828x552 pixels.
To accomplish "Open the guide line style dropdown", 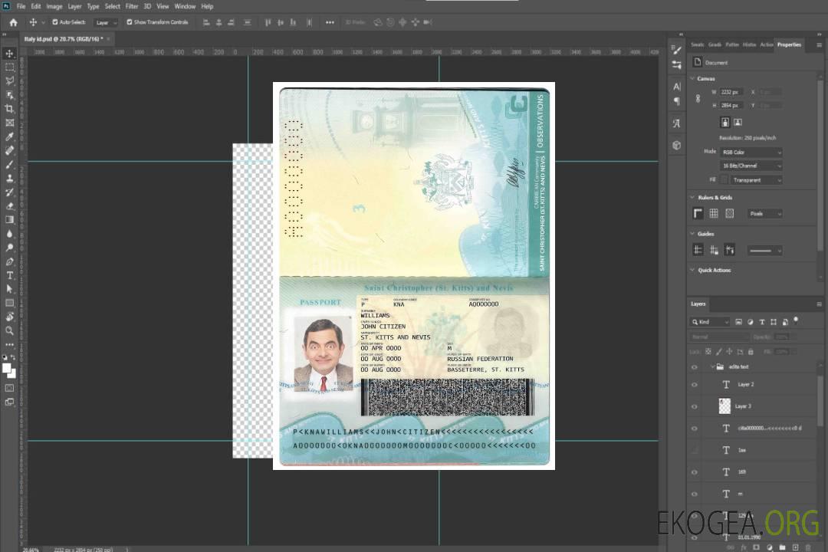I will (765, 251).
